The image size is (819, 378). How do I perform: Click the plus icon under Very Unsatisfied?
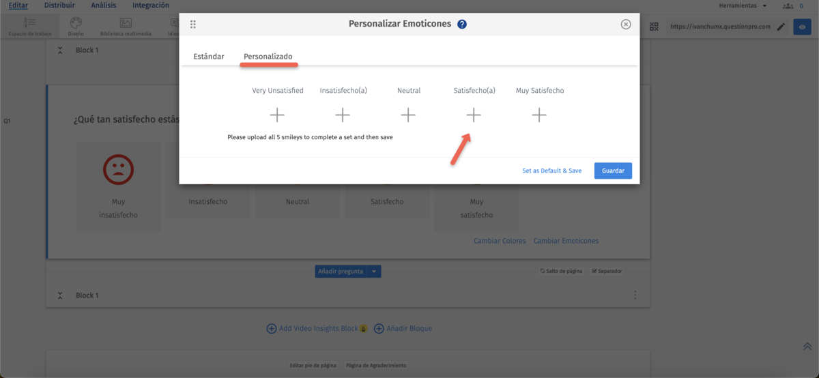277,115
